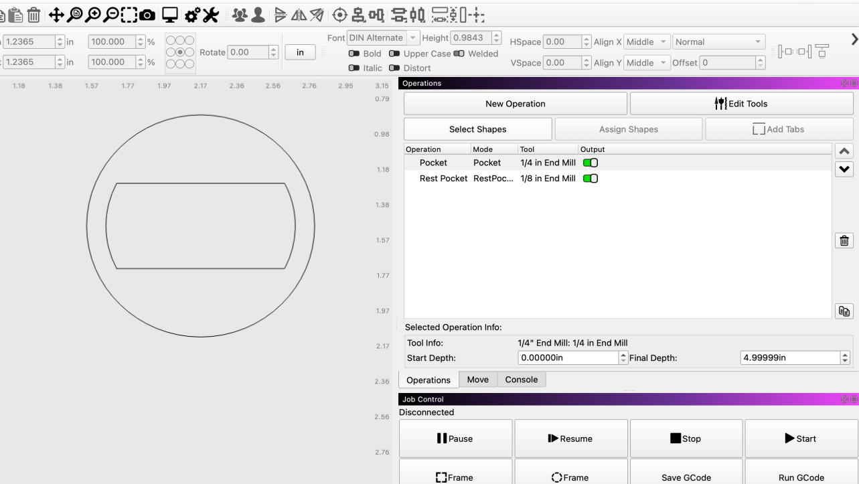859x484 pixels.
Task: Click the Zoom to Page icon
Action: pyautogui.click(x=75, y=15)
